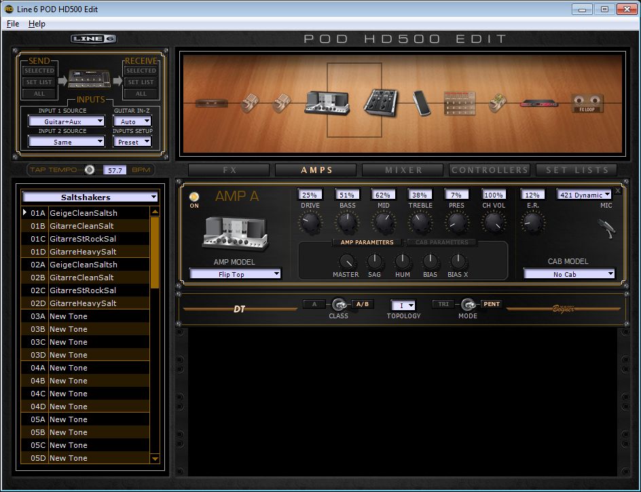Image resolution: width=641 pixels, height=492 pixels.
Task: Open the File menu
Action: pos(13,24)
